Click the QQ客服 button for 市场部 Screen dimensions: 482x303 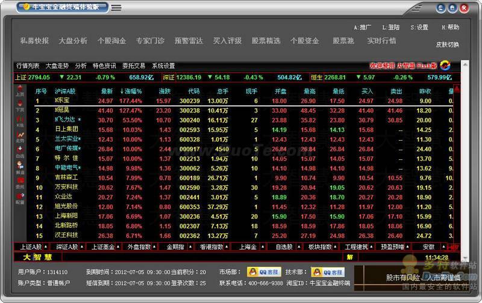pyautogui.click(x=264, y=272)
